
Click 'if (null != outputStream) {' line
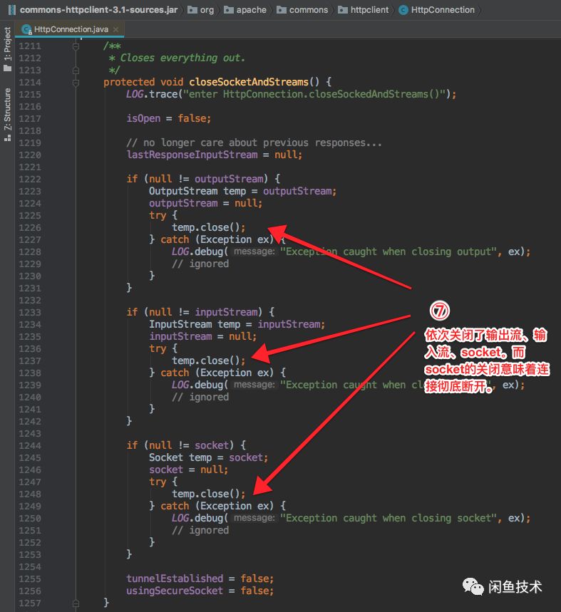(x=203, y=179)
